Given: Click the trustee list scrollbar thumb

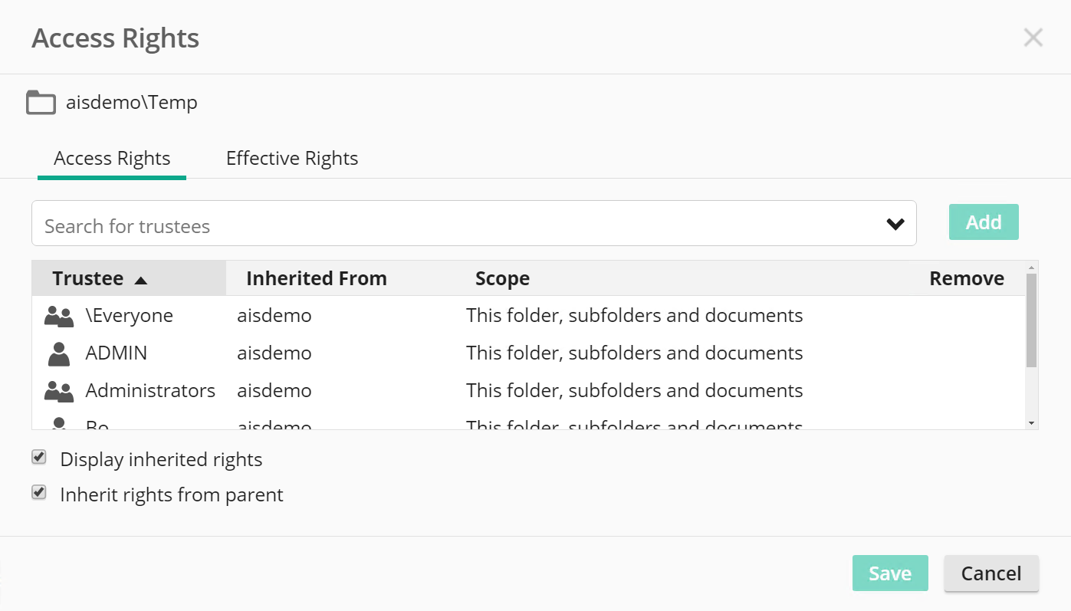Looking at the screenshot, I should (1031, 320).
